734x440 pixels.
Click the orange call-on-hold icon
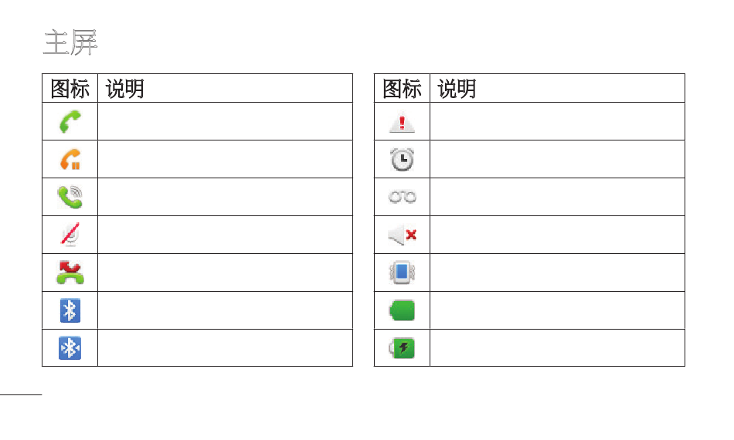point(70,160)
